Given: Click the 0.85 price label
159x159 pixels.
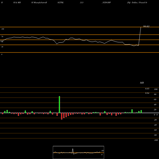Looking at the screenshot, I should tap(147, 89).
